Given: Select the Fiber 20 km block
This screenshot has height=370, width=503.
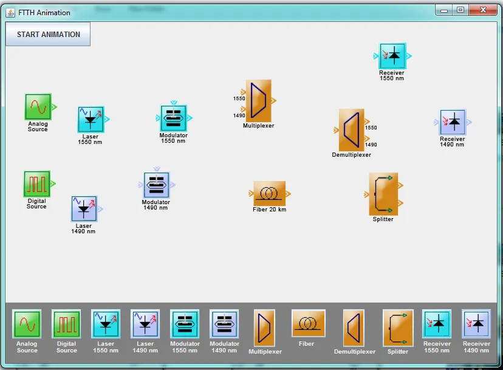Looking at the screenshot, I should tap(270, 193).
